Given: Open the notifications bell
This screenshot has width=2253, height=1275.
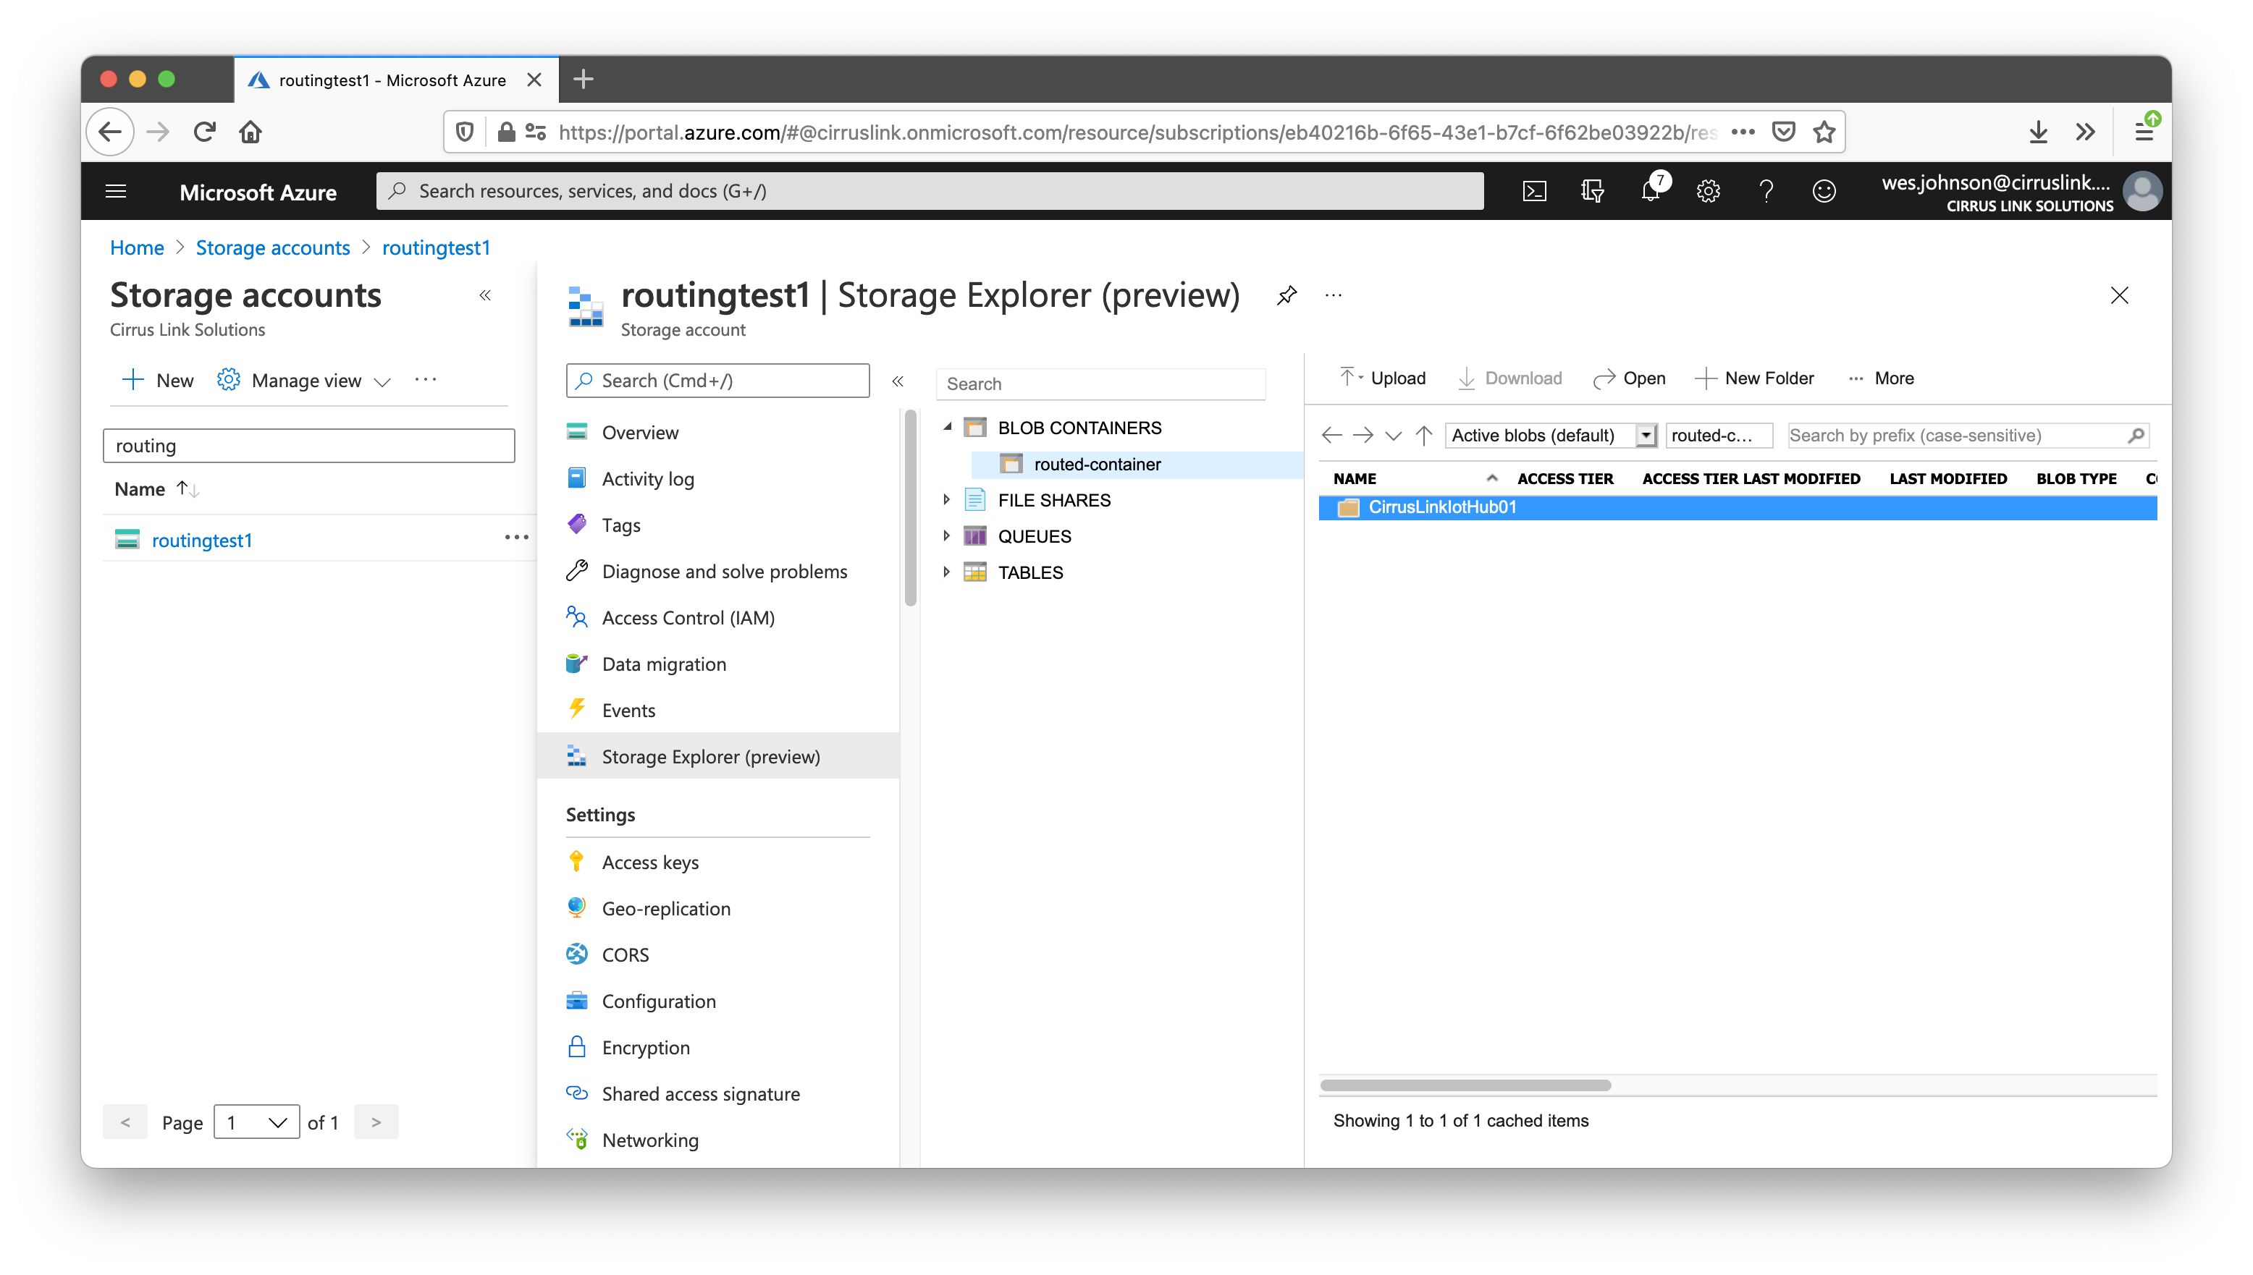Looking at the screenshot, I should [1651, 191].
